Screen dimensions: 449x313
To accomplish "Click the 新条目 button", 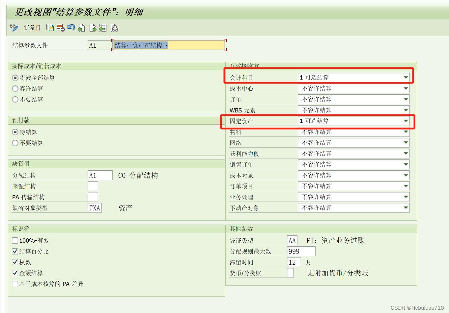I will pyautogui.click(x=32, y=28).
